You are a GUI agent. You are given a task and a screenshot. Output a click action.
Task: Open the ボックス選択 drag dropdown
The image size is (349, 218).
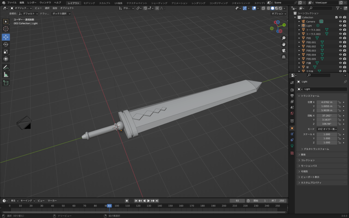pyautogui.click(x=61, y=14)
